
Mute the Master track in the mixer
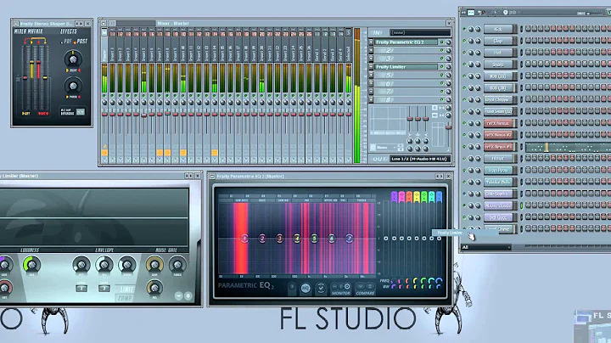[x=104, y=95]
